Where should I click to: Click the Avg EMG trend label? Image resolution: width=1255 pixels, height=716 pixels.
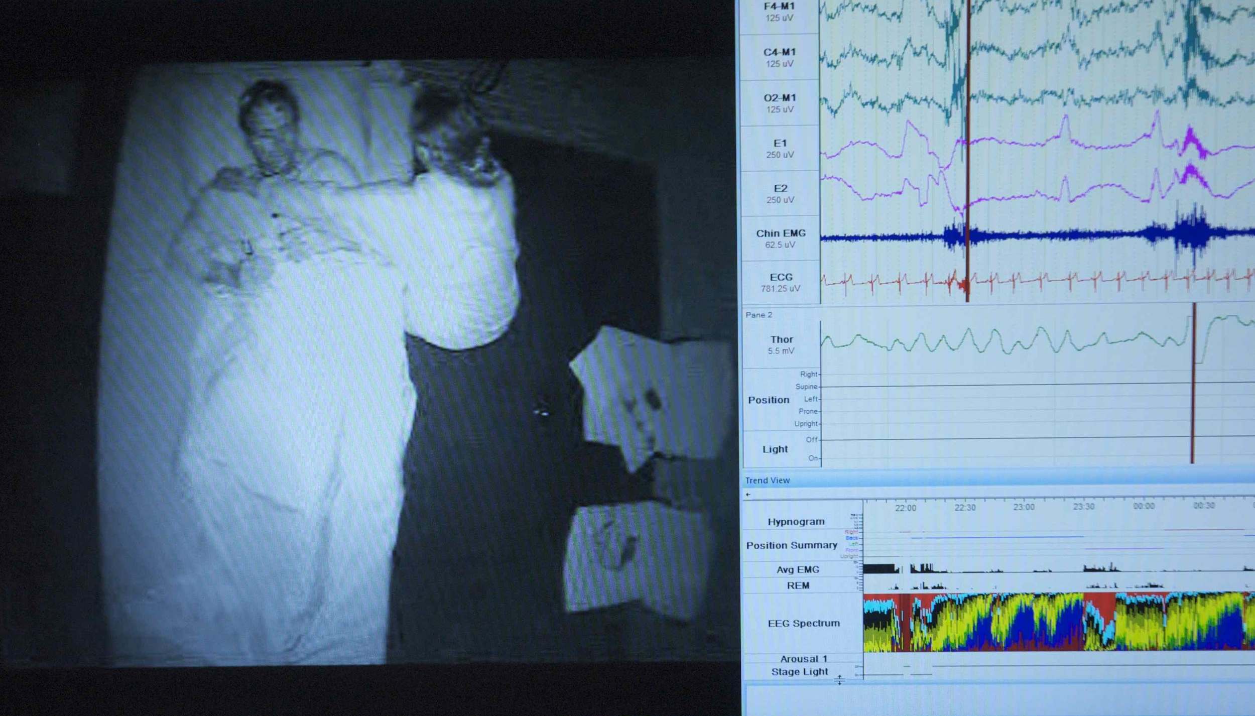click(x=798, y=570)
